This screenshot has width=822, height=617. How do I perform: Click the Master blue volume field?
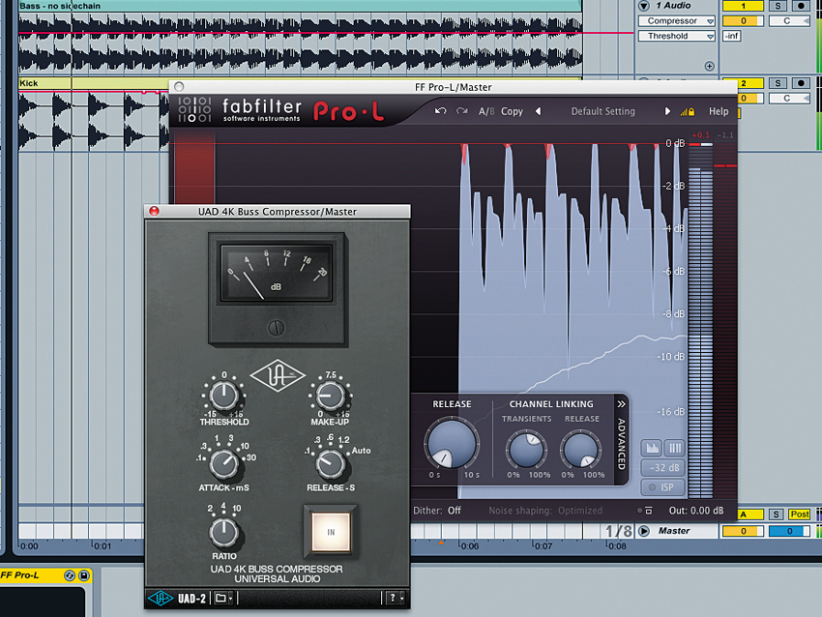(789, 531)
